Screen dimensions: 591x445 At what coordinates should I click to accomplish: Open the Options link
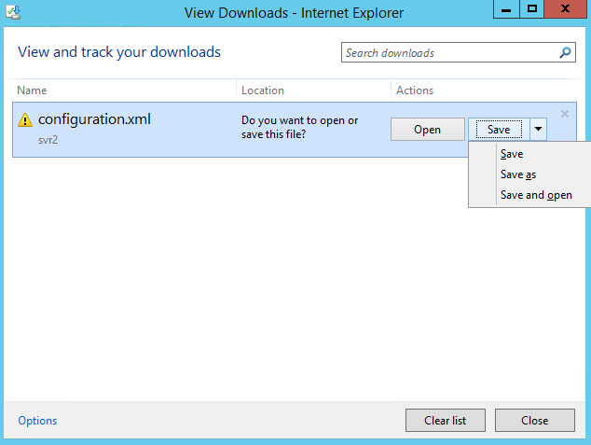37,421
